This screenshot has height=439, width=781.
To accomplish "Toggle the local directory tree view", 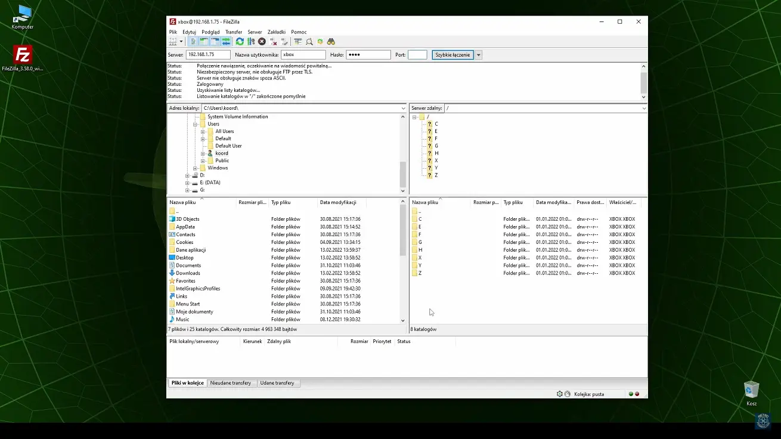I will 203,41.
